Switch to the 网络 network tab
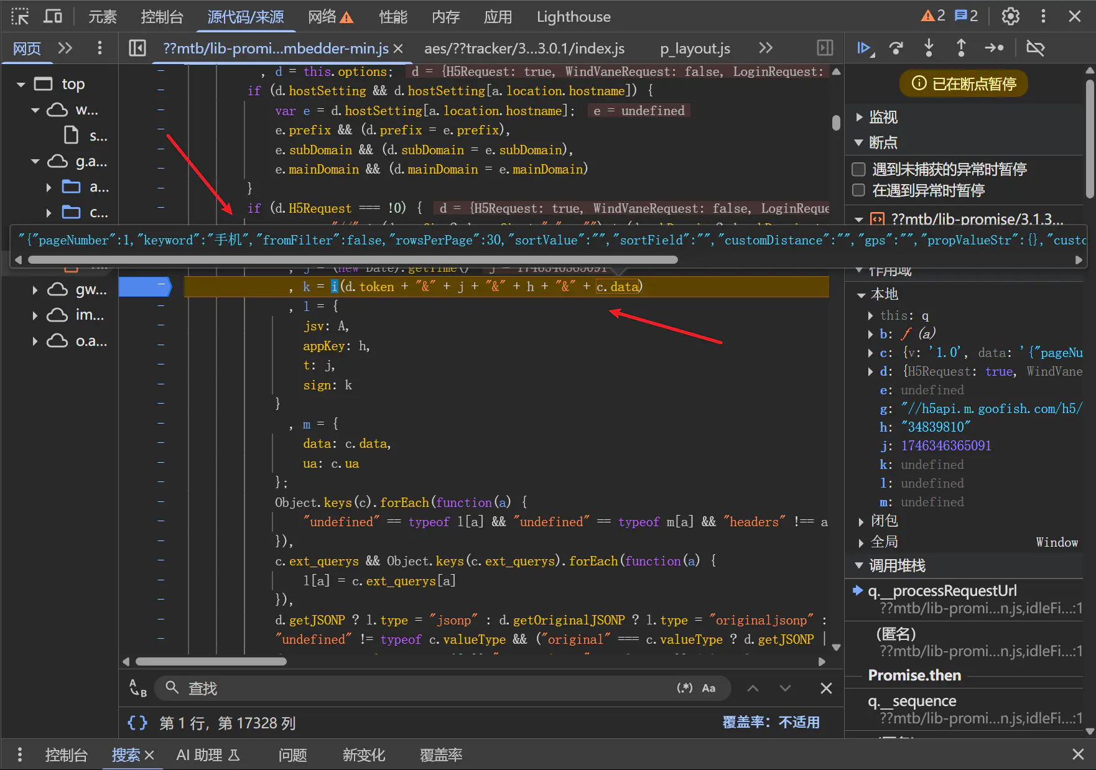 click(322, 17)
